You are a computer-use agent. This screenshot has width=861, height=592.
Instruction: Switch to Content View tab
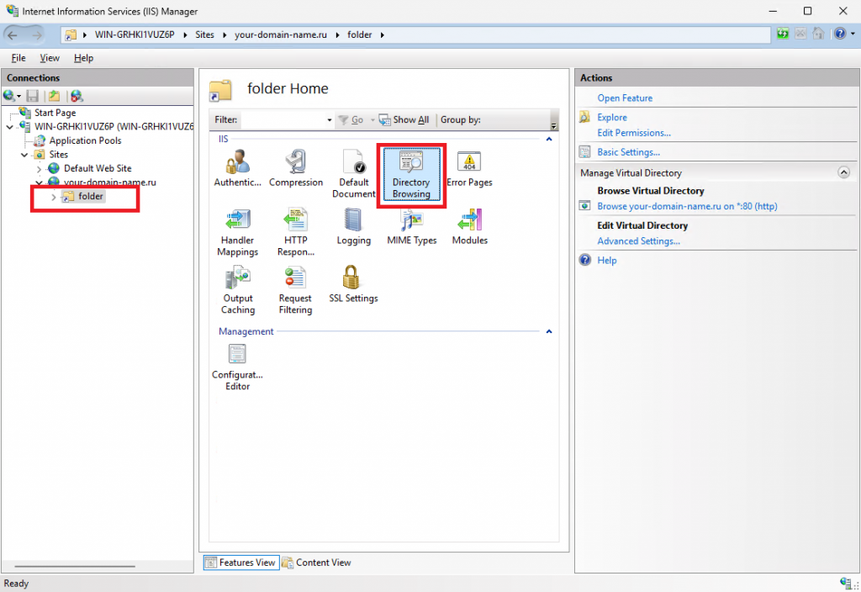[316, 563]
